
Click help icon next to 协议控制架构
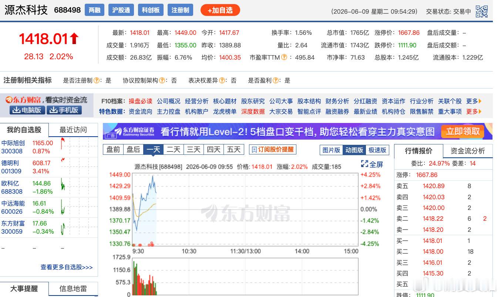162,80
